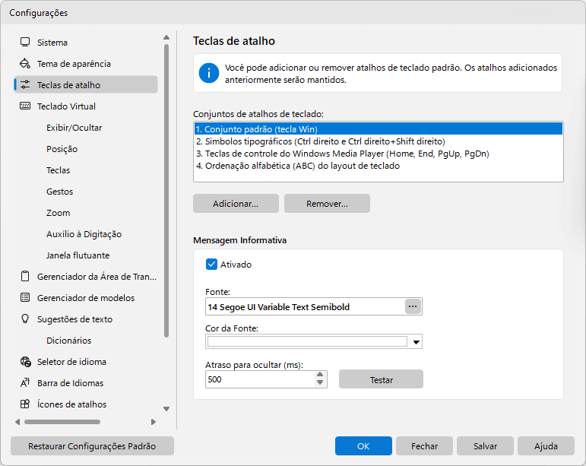Screen dimensions: 586x466
Task: Open the Zoom subsection
Action: pyautogui.click(x=59, y=213)
